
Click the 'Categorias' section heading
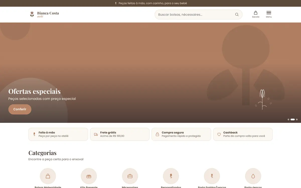point(42,153)
